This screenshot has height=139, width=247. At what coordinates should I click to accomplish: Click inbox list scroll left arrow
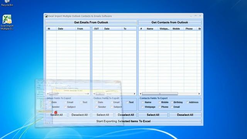point(48,94)
